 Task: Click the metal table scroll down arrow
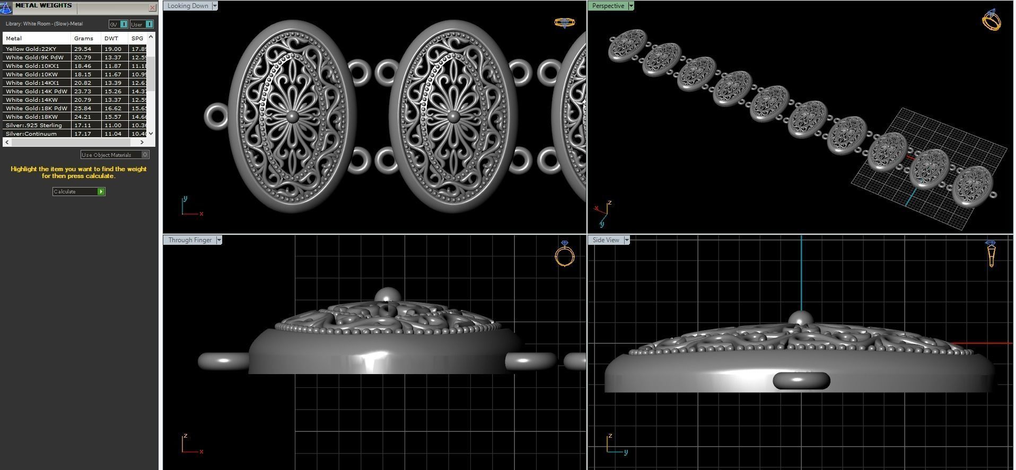click(151, 134)
